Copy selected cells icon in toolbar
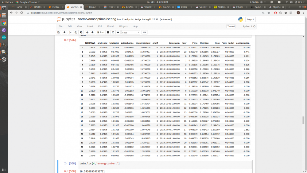This screenshot has height=173, width=307. (x=76, y=32)
